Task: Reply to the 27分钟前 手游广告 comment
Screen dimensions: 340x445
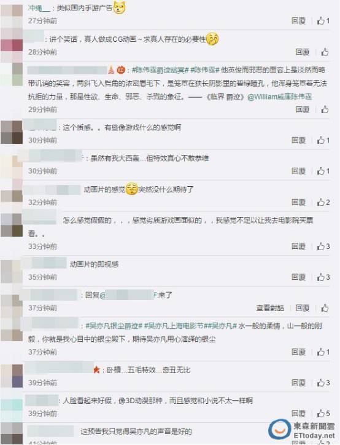Action: pyautogui.click(x=299, y=21)
